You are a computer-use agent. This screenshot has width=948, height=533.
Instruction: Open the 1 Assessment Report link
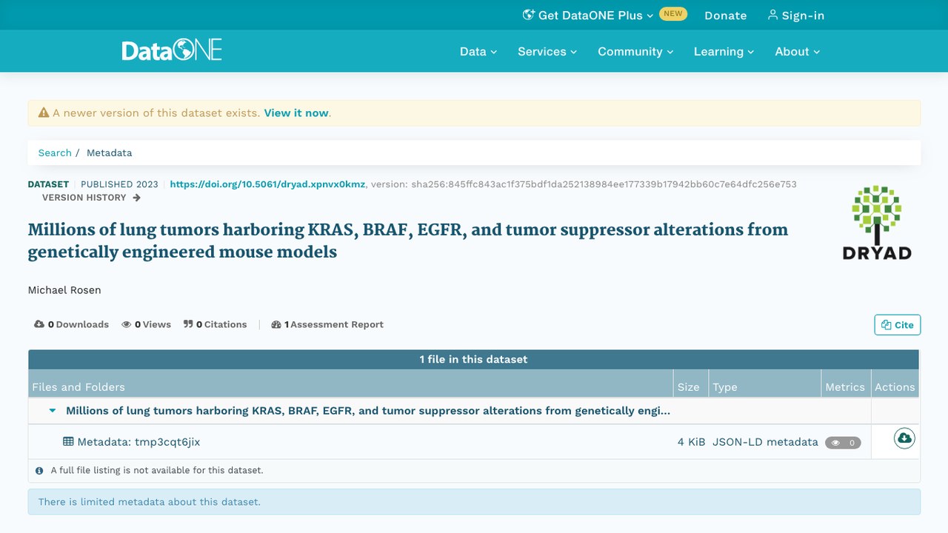[327, 324]
